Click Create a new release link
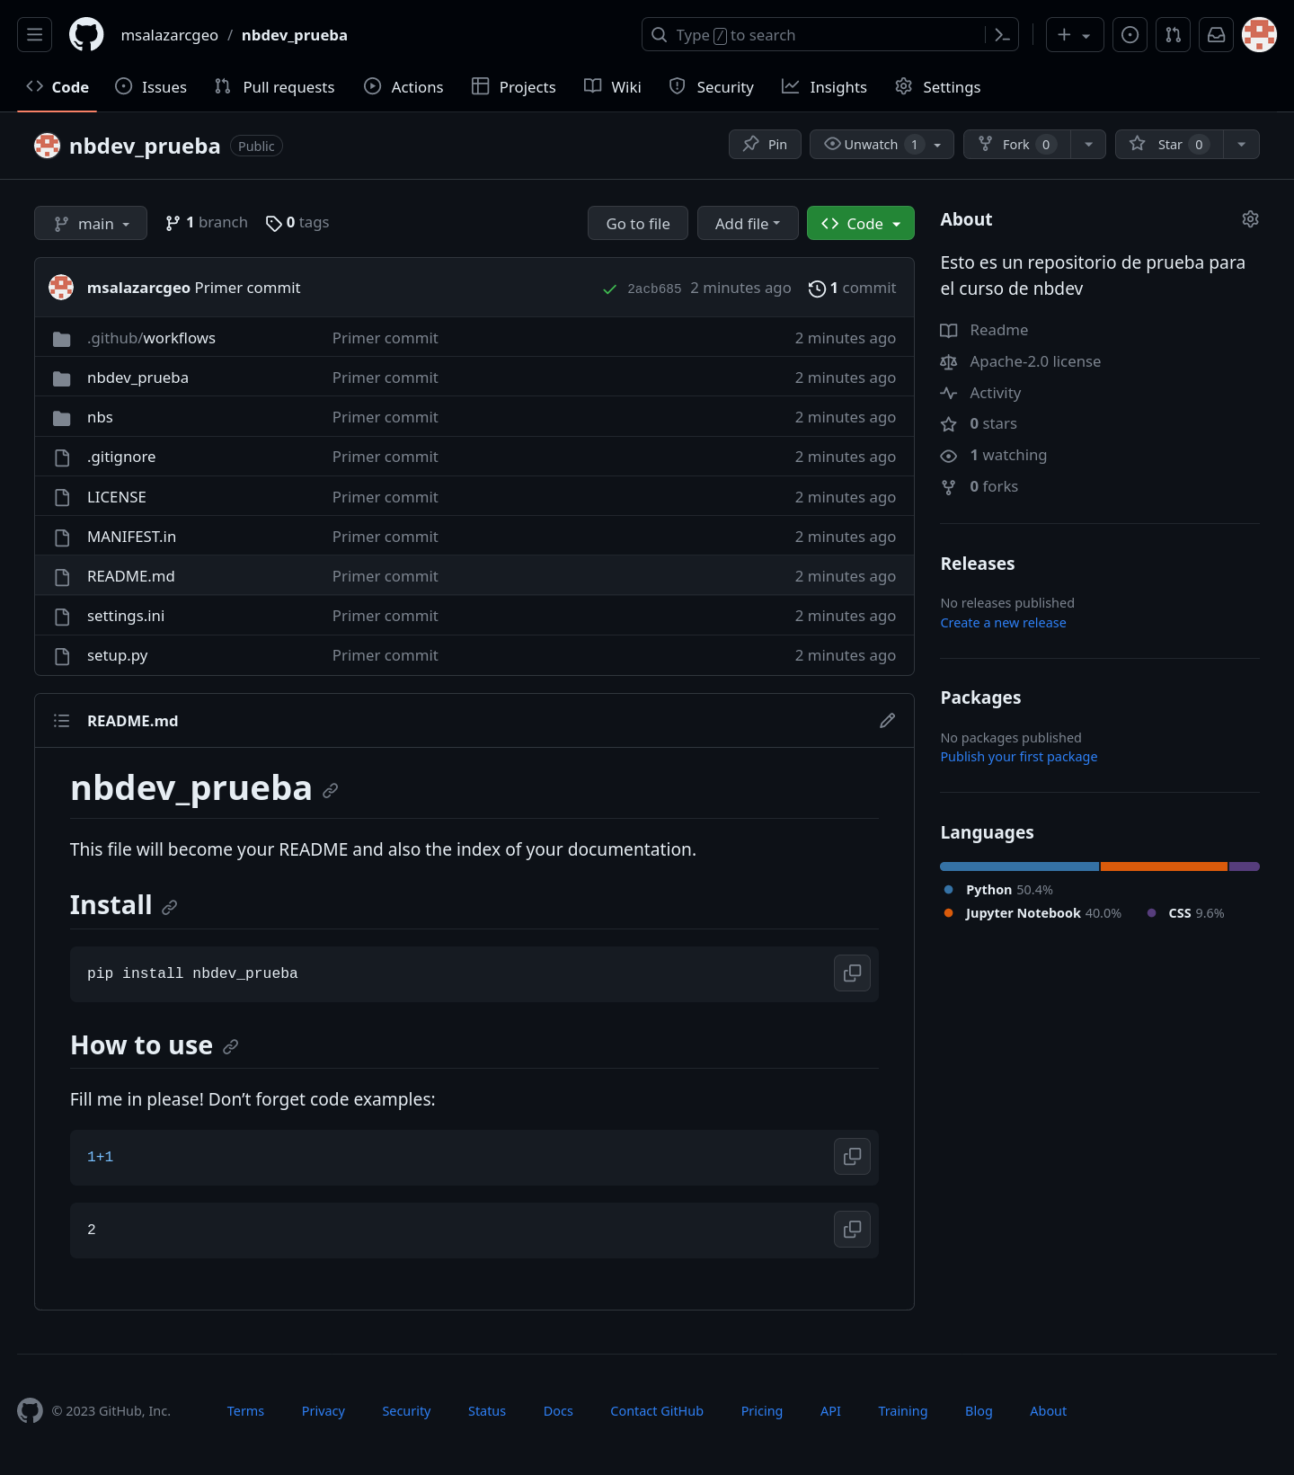The height and width of the screenshot is (1475, 1294). pos(1003,623)
